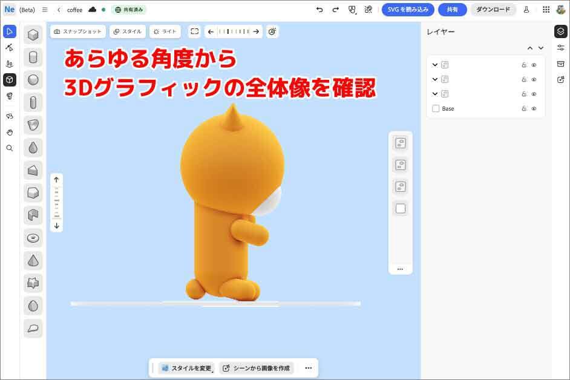Open the archive box panel icon
570x380 pixels.
[x=561, y=64]
